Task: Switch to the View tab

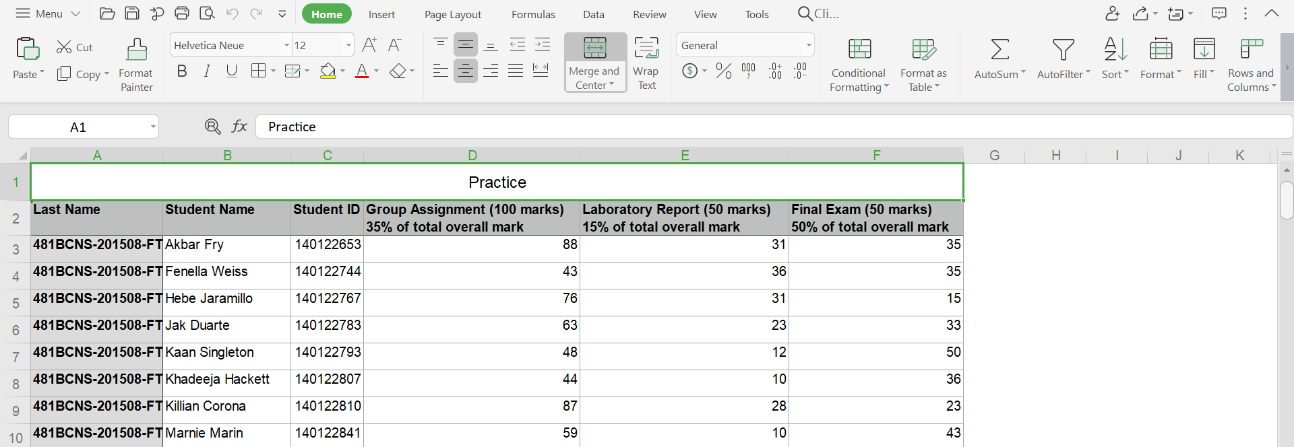Action: coord(706,14)
